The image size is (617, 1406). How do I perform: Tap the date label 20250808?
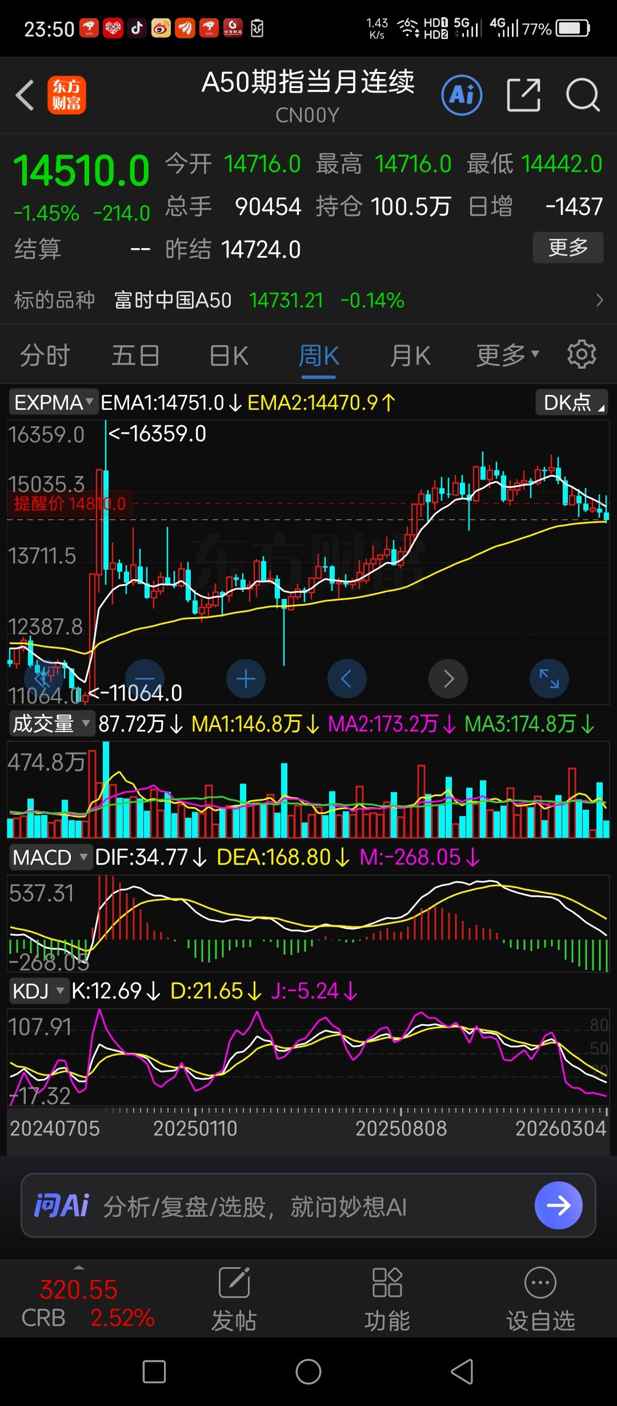[401, 1128]
